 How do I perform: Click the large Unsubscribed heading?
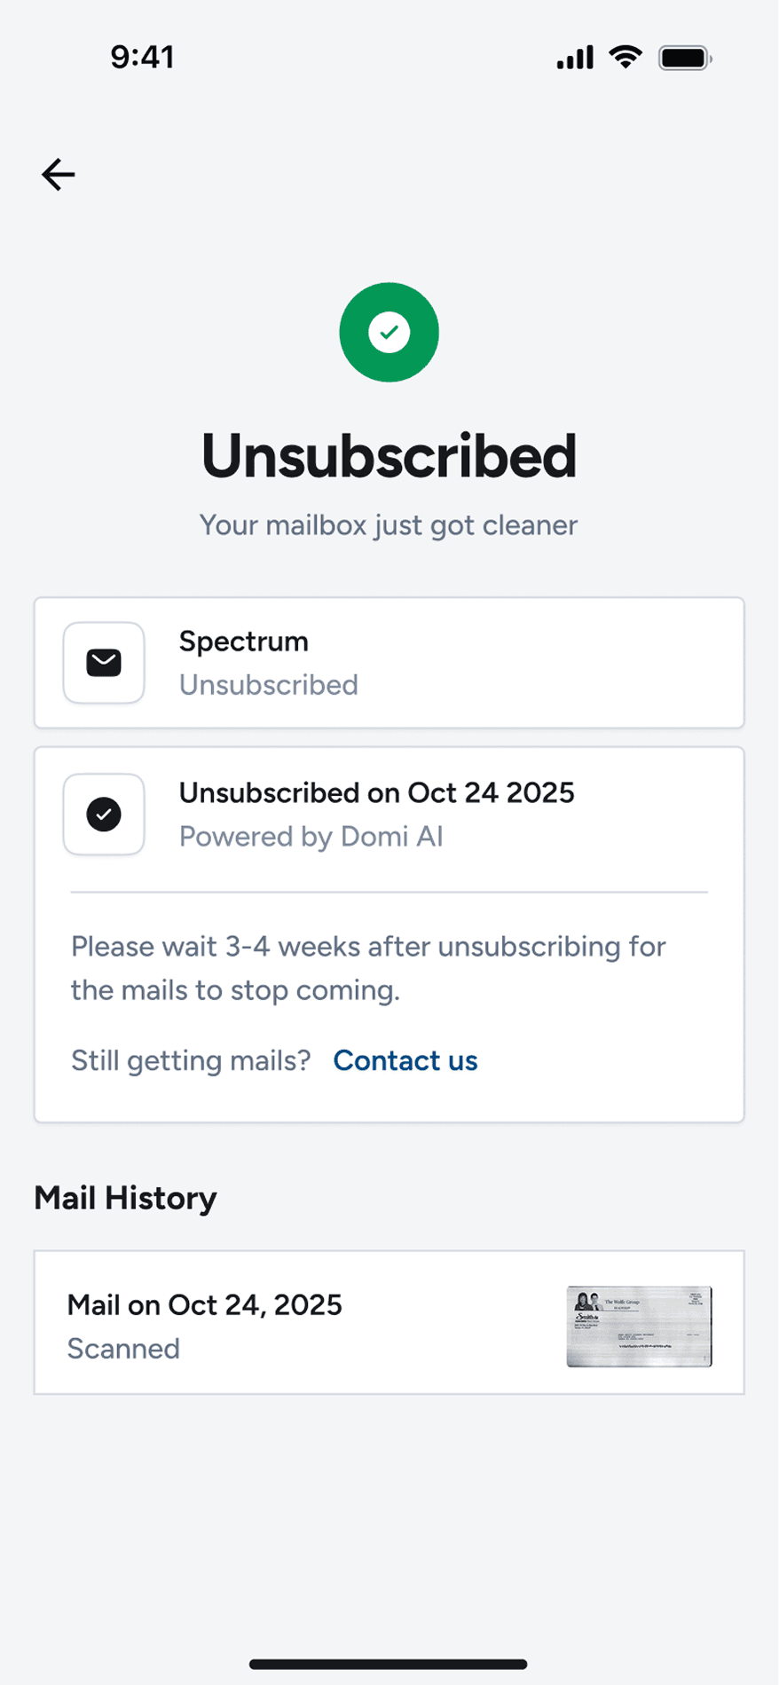pyautogui.click(x=389, y=456)
